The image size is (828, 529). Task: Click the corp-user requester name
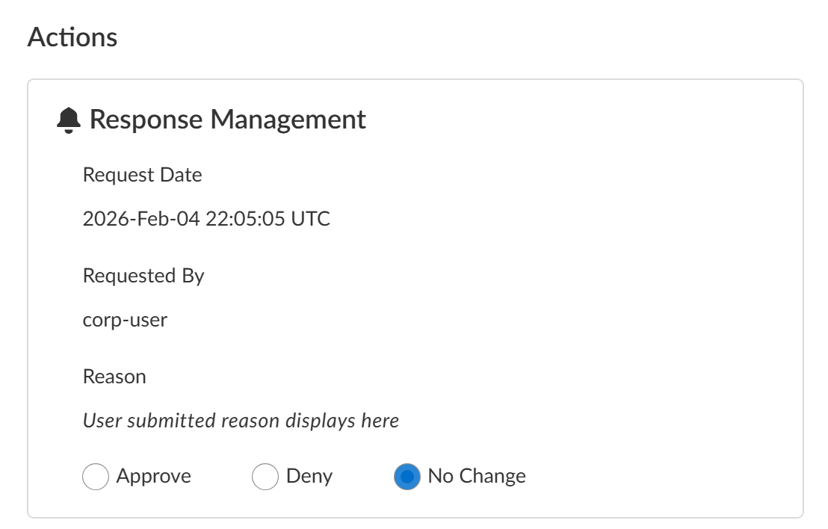125,320
